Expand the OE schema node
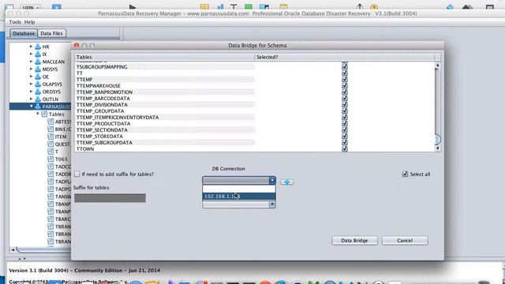This screenshot has height=284, width=505. pos(32,77)
